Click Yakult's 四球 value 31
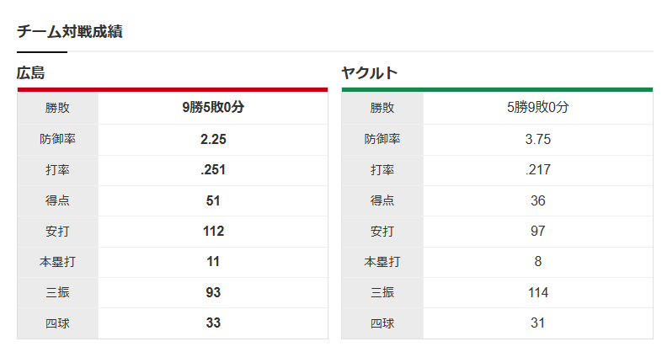The width and height of the screenshot is (662, 352). (537, 323)
